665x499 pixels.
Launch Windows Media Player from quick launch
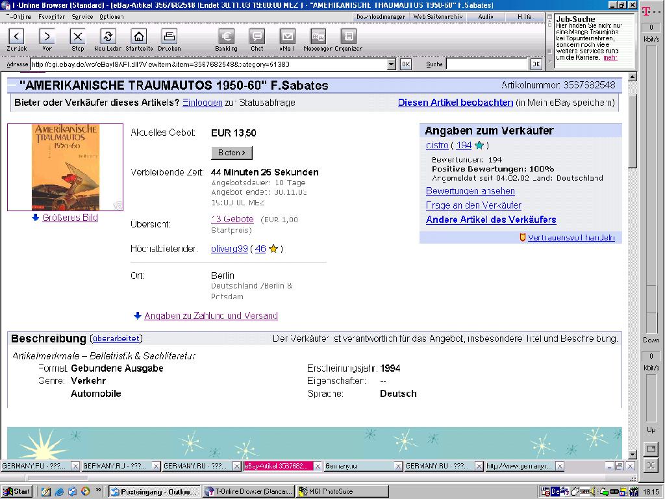[x=86, y=491]
